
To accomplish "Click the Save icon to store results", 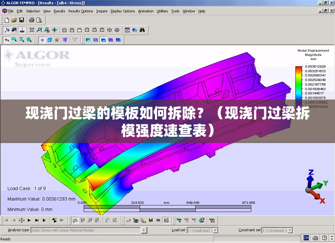I will pos(22,20).
